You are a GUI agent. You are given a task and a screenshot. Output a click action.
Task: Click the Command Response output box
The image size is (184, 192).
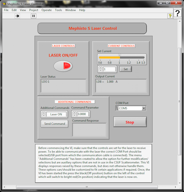(89, 130)
